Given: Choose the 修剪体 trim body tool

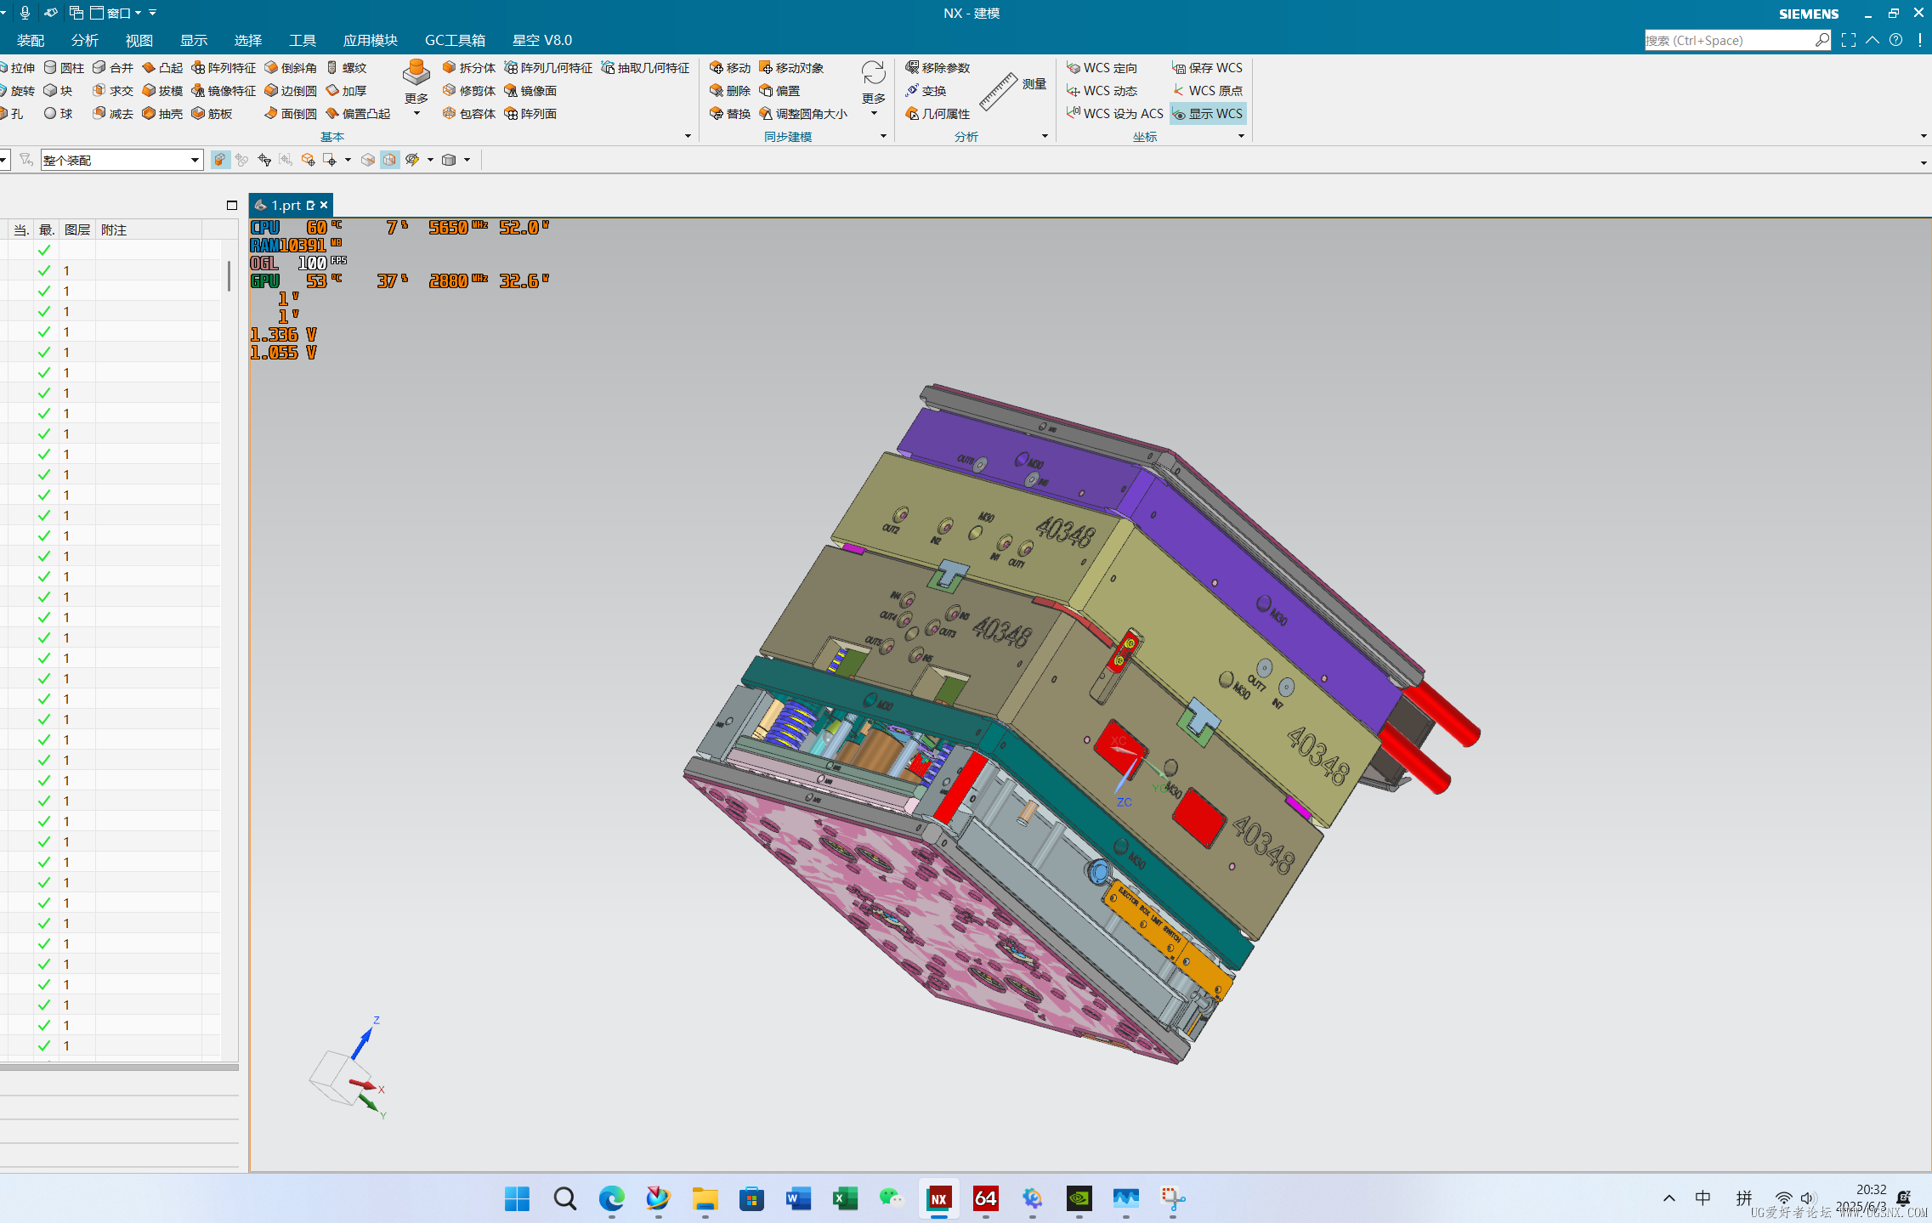Looking at the screenshot, I should pos(469,91).
